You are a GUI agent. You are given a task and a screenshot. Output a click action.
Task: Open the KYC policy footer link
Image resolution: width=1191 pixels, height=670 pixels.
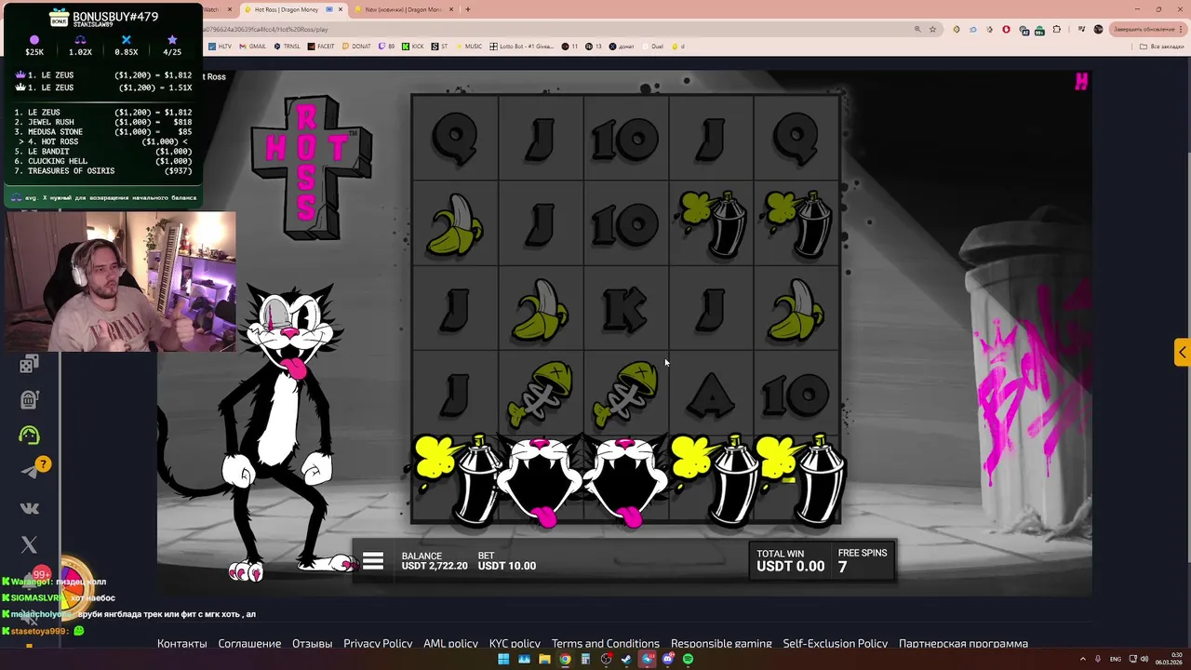pos(515,643)
